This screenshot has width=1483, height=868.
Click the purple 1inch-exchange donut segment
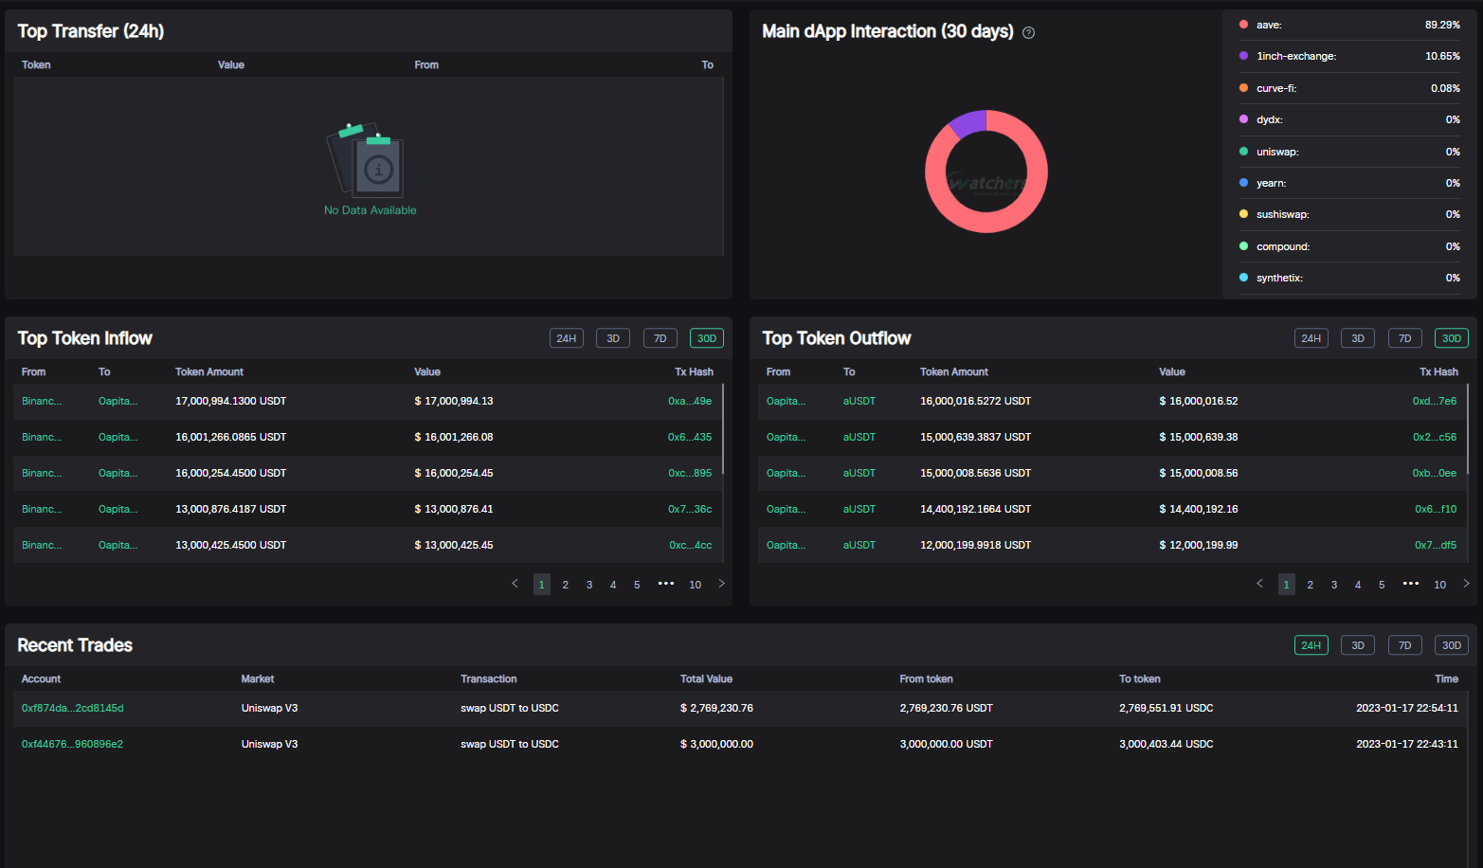pyautogui.click(x=969, y=123)
